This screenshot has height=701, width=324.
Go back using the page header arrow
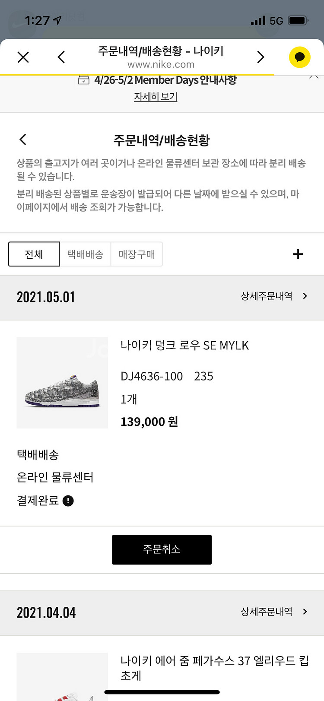(x=23, y=140)
